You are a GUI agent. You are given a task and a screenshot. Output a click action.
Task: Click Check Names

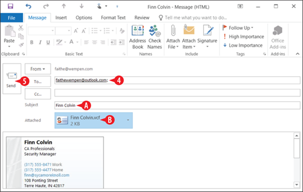(155, 37)
